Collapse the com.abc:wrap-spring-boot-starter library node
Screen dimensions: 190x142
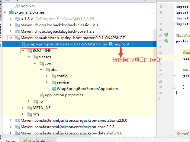pyautogui.click(x=11, y=38)
